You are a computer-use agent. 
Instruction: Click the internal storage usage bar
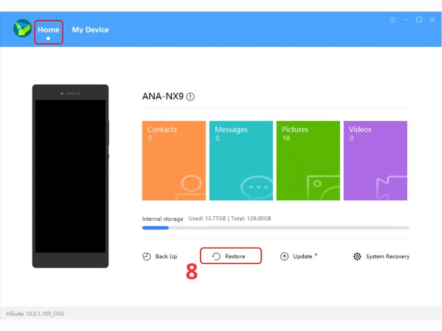pos(275,228)
